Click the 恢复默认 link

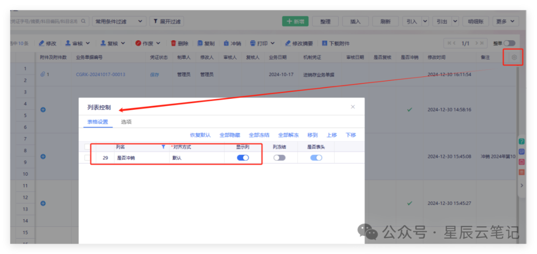click(200, 135)
